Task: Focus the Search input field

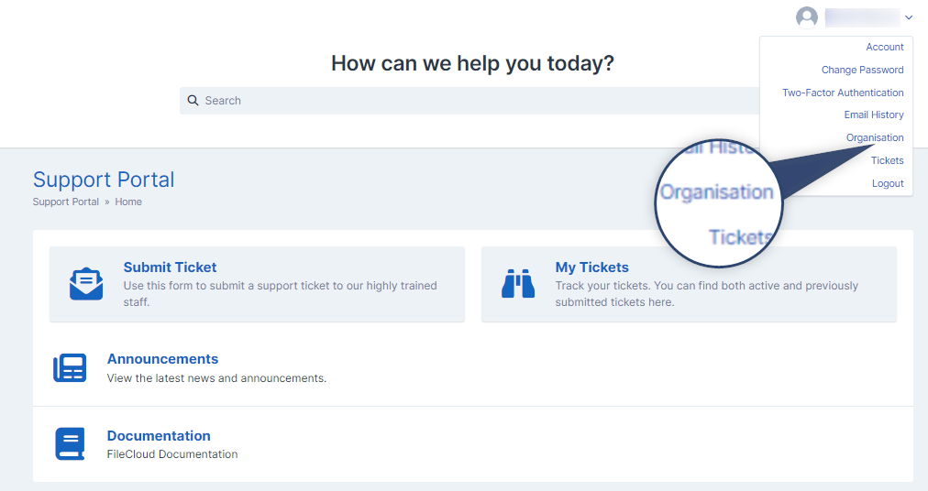Action: [x=470, y=101]
